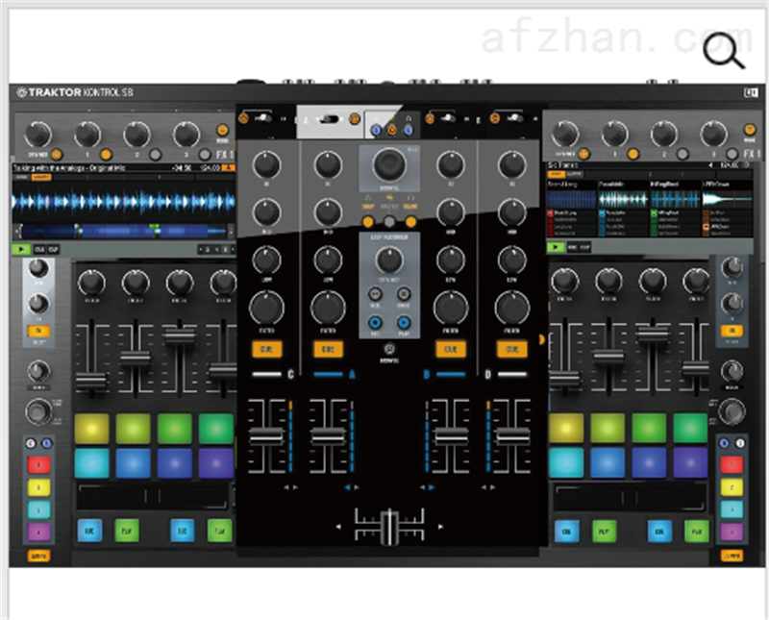Viewport: 769px width, 620px height.
Task: Click the loop recorder undo button with X
Action: click(404, 294)
